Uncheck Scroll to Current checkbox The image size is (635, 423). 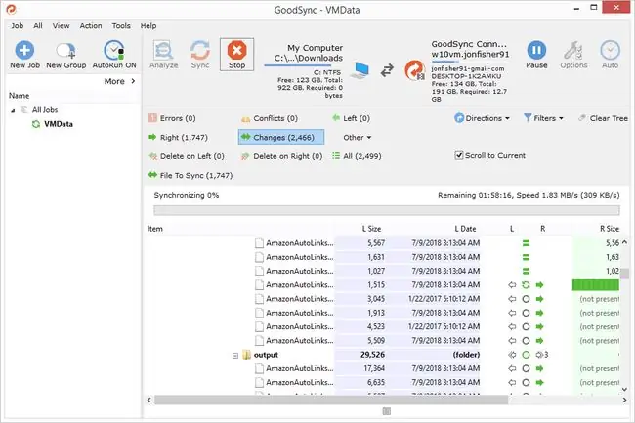coord(459,156)
